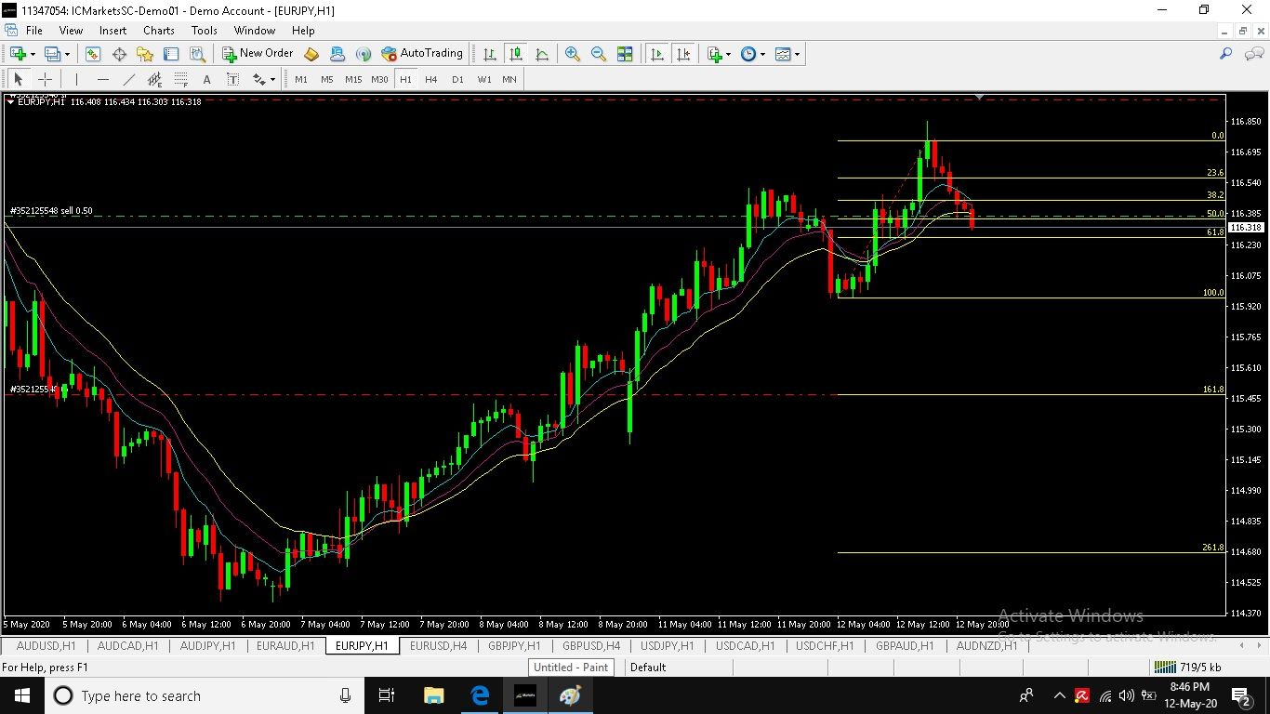Image resolution: width=1270 pixels, height=714 pixels.
Task: Switch chart to line chart mode
Action: [x=541, y=54]
